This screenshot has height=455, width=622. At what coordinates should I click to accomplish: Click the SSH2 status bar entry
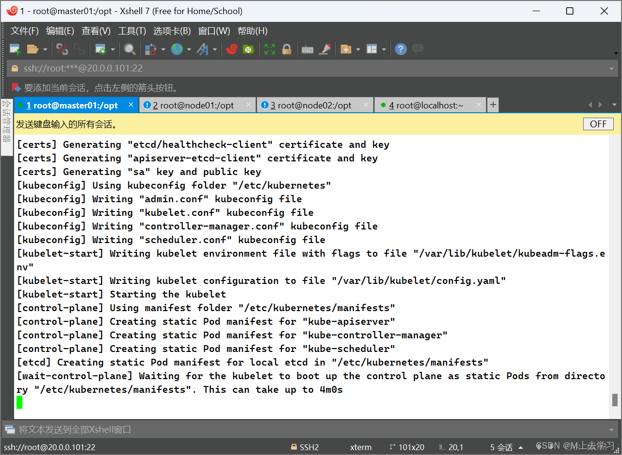[305, 447]
